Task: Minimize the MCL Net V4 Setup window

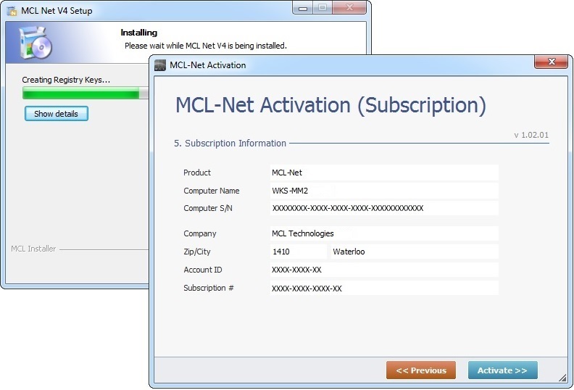Action: coord(303,8)
